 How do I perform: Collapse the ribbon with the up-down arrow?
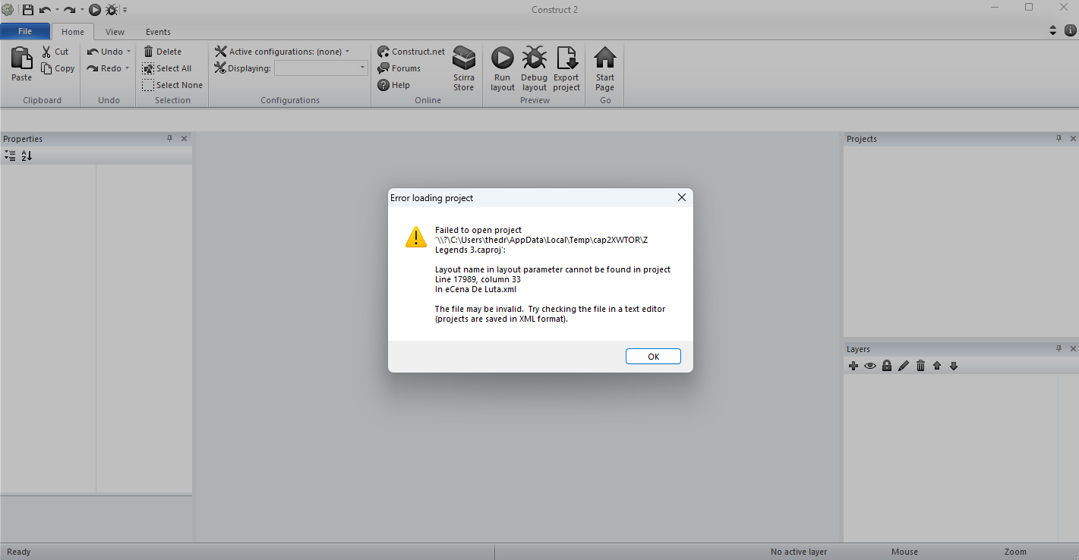pos(1052,31)
